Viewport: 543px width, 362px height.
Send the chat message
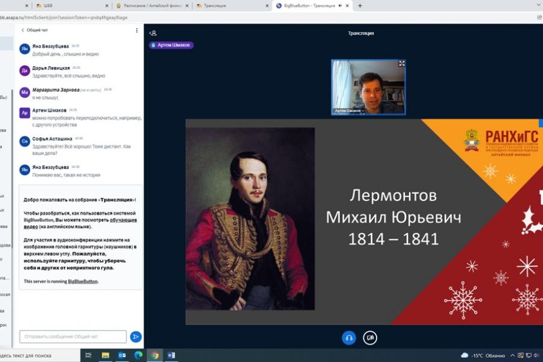point(136,337)
